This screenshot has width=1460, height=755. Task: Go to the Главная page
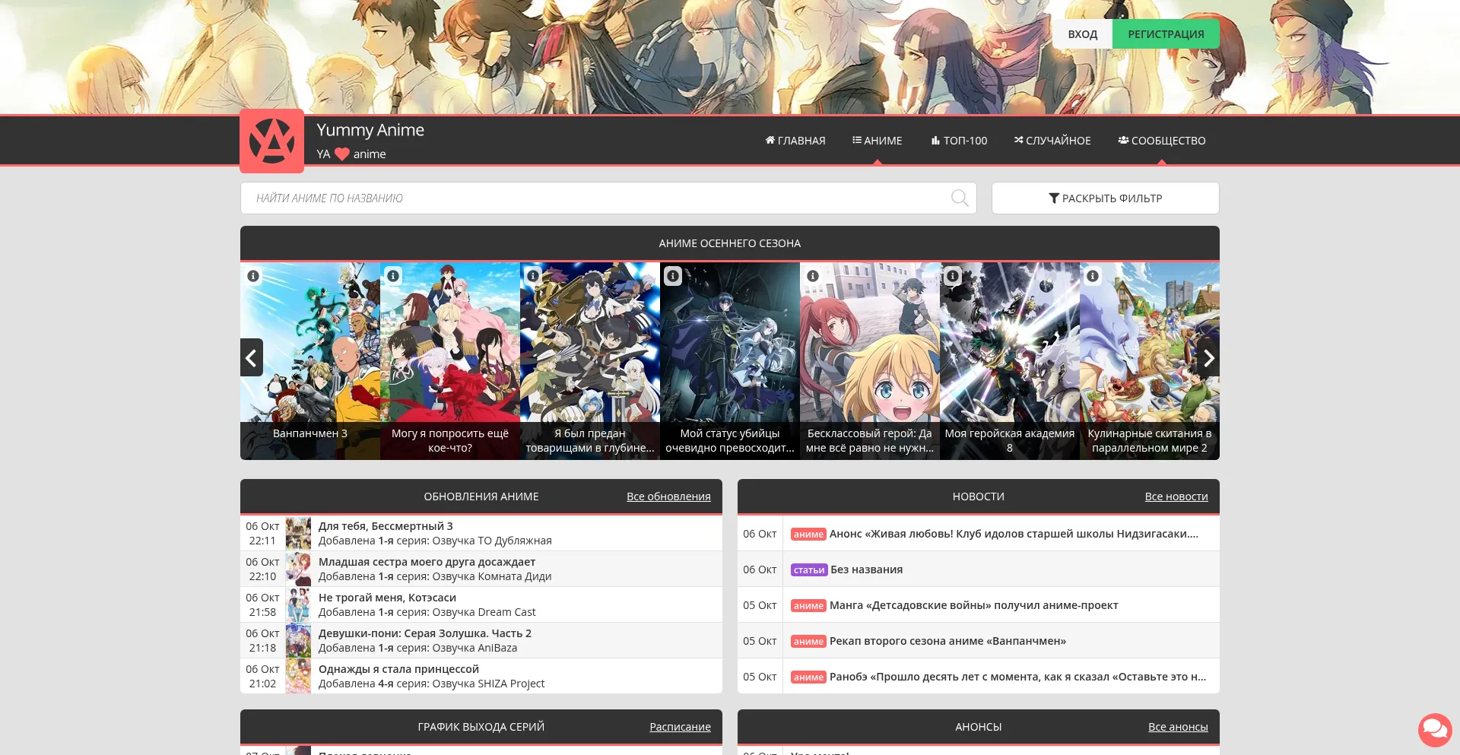pos(795,141)
